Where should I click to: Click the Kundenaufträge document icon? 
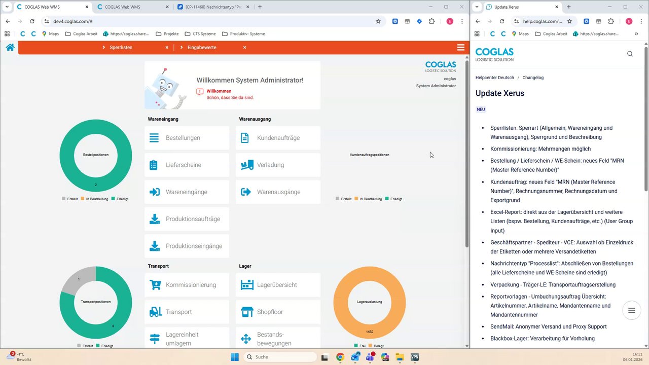245,138
